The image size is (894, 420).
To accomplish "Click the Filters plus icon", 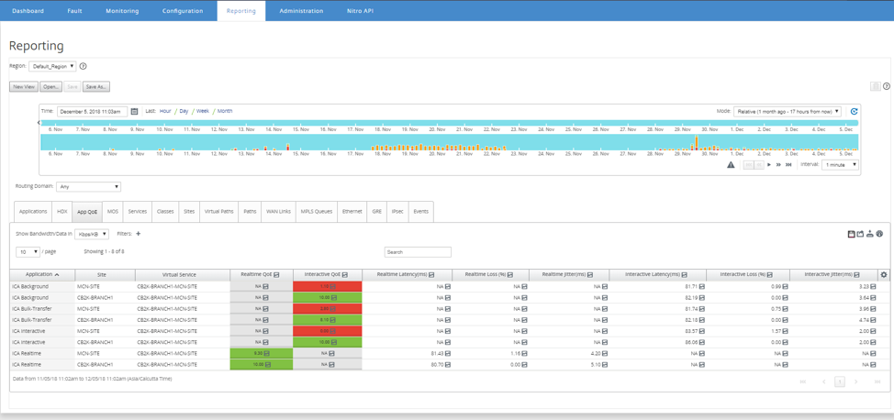I will click(138, 233).
